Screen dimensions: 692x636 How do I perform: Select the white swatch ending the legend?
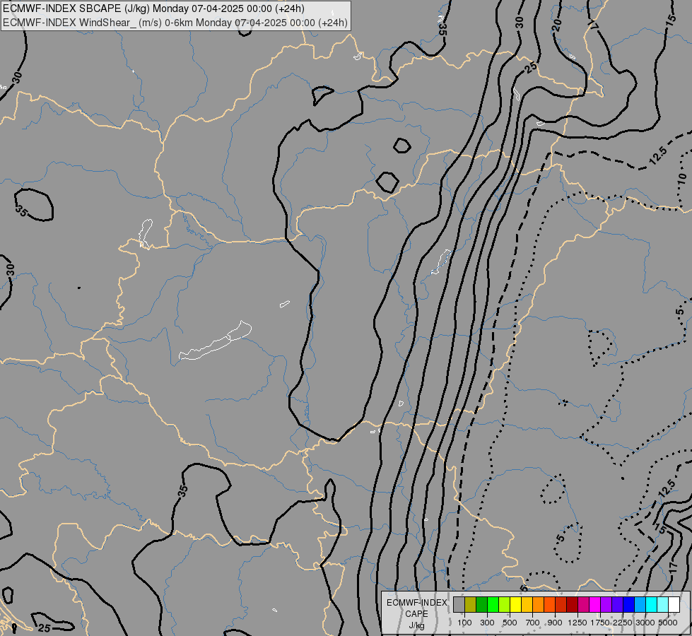point(674,604)
